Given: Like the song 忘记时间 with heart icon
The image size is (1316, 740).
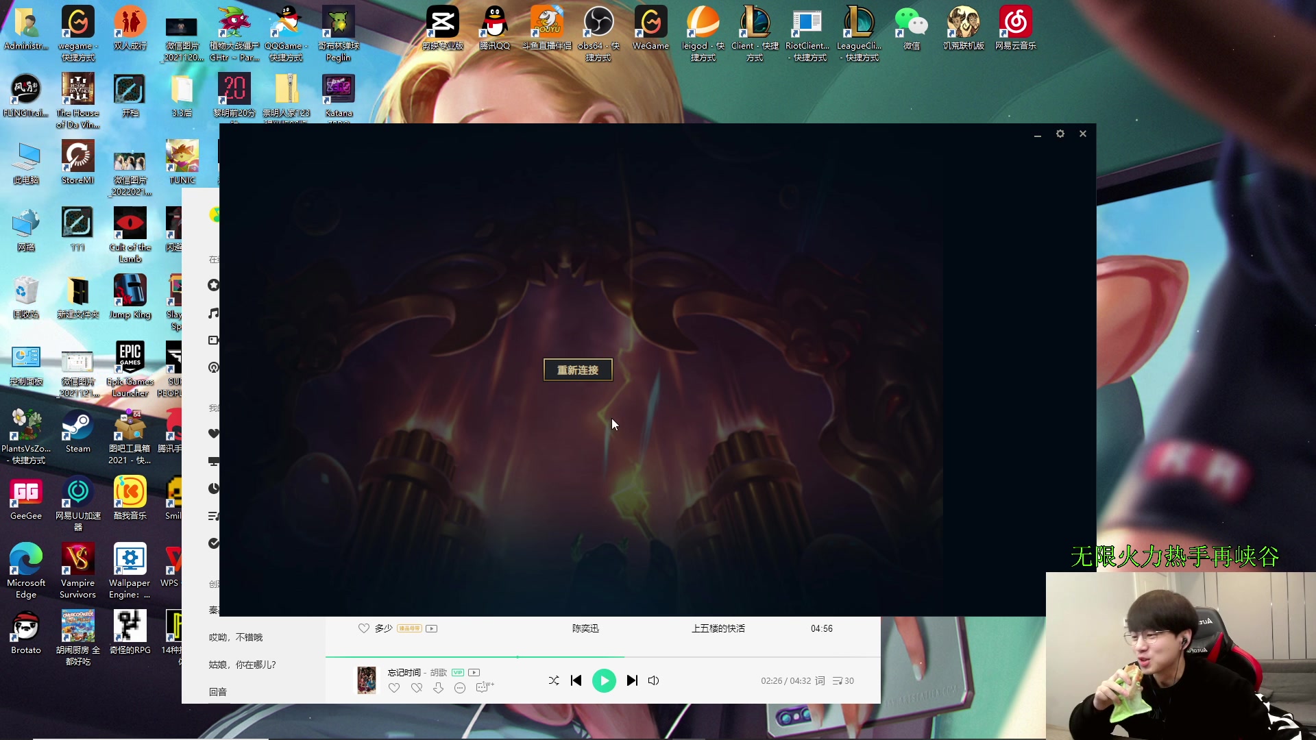Looking at the screenshot, I should 394,688.
